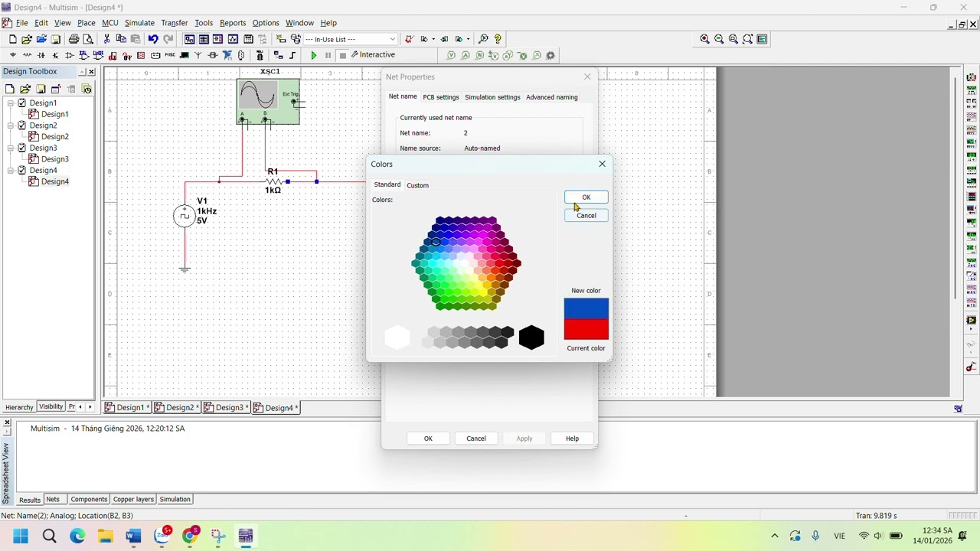Click the Multimeter instrument icon
Viewport: 980px width, 551px height.
(972, 77)
